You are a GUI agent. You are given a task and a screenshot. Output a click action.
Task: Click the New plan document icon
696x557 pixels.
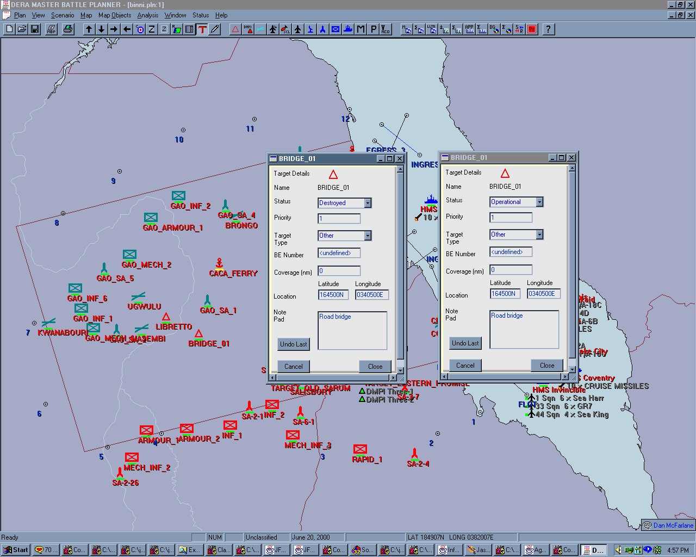tap(9, 29)
